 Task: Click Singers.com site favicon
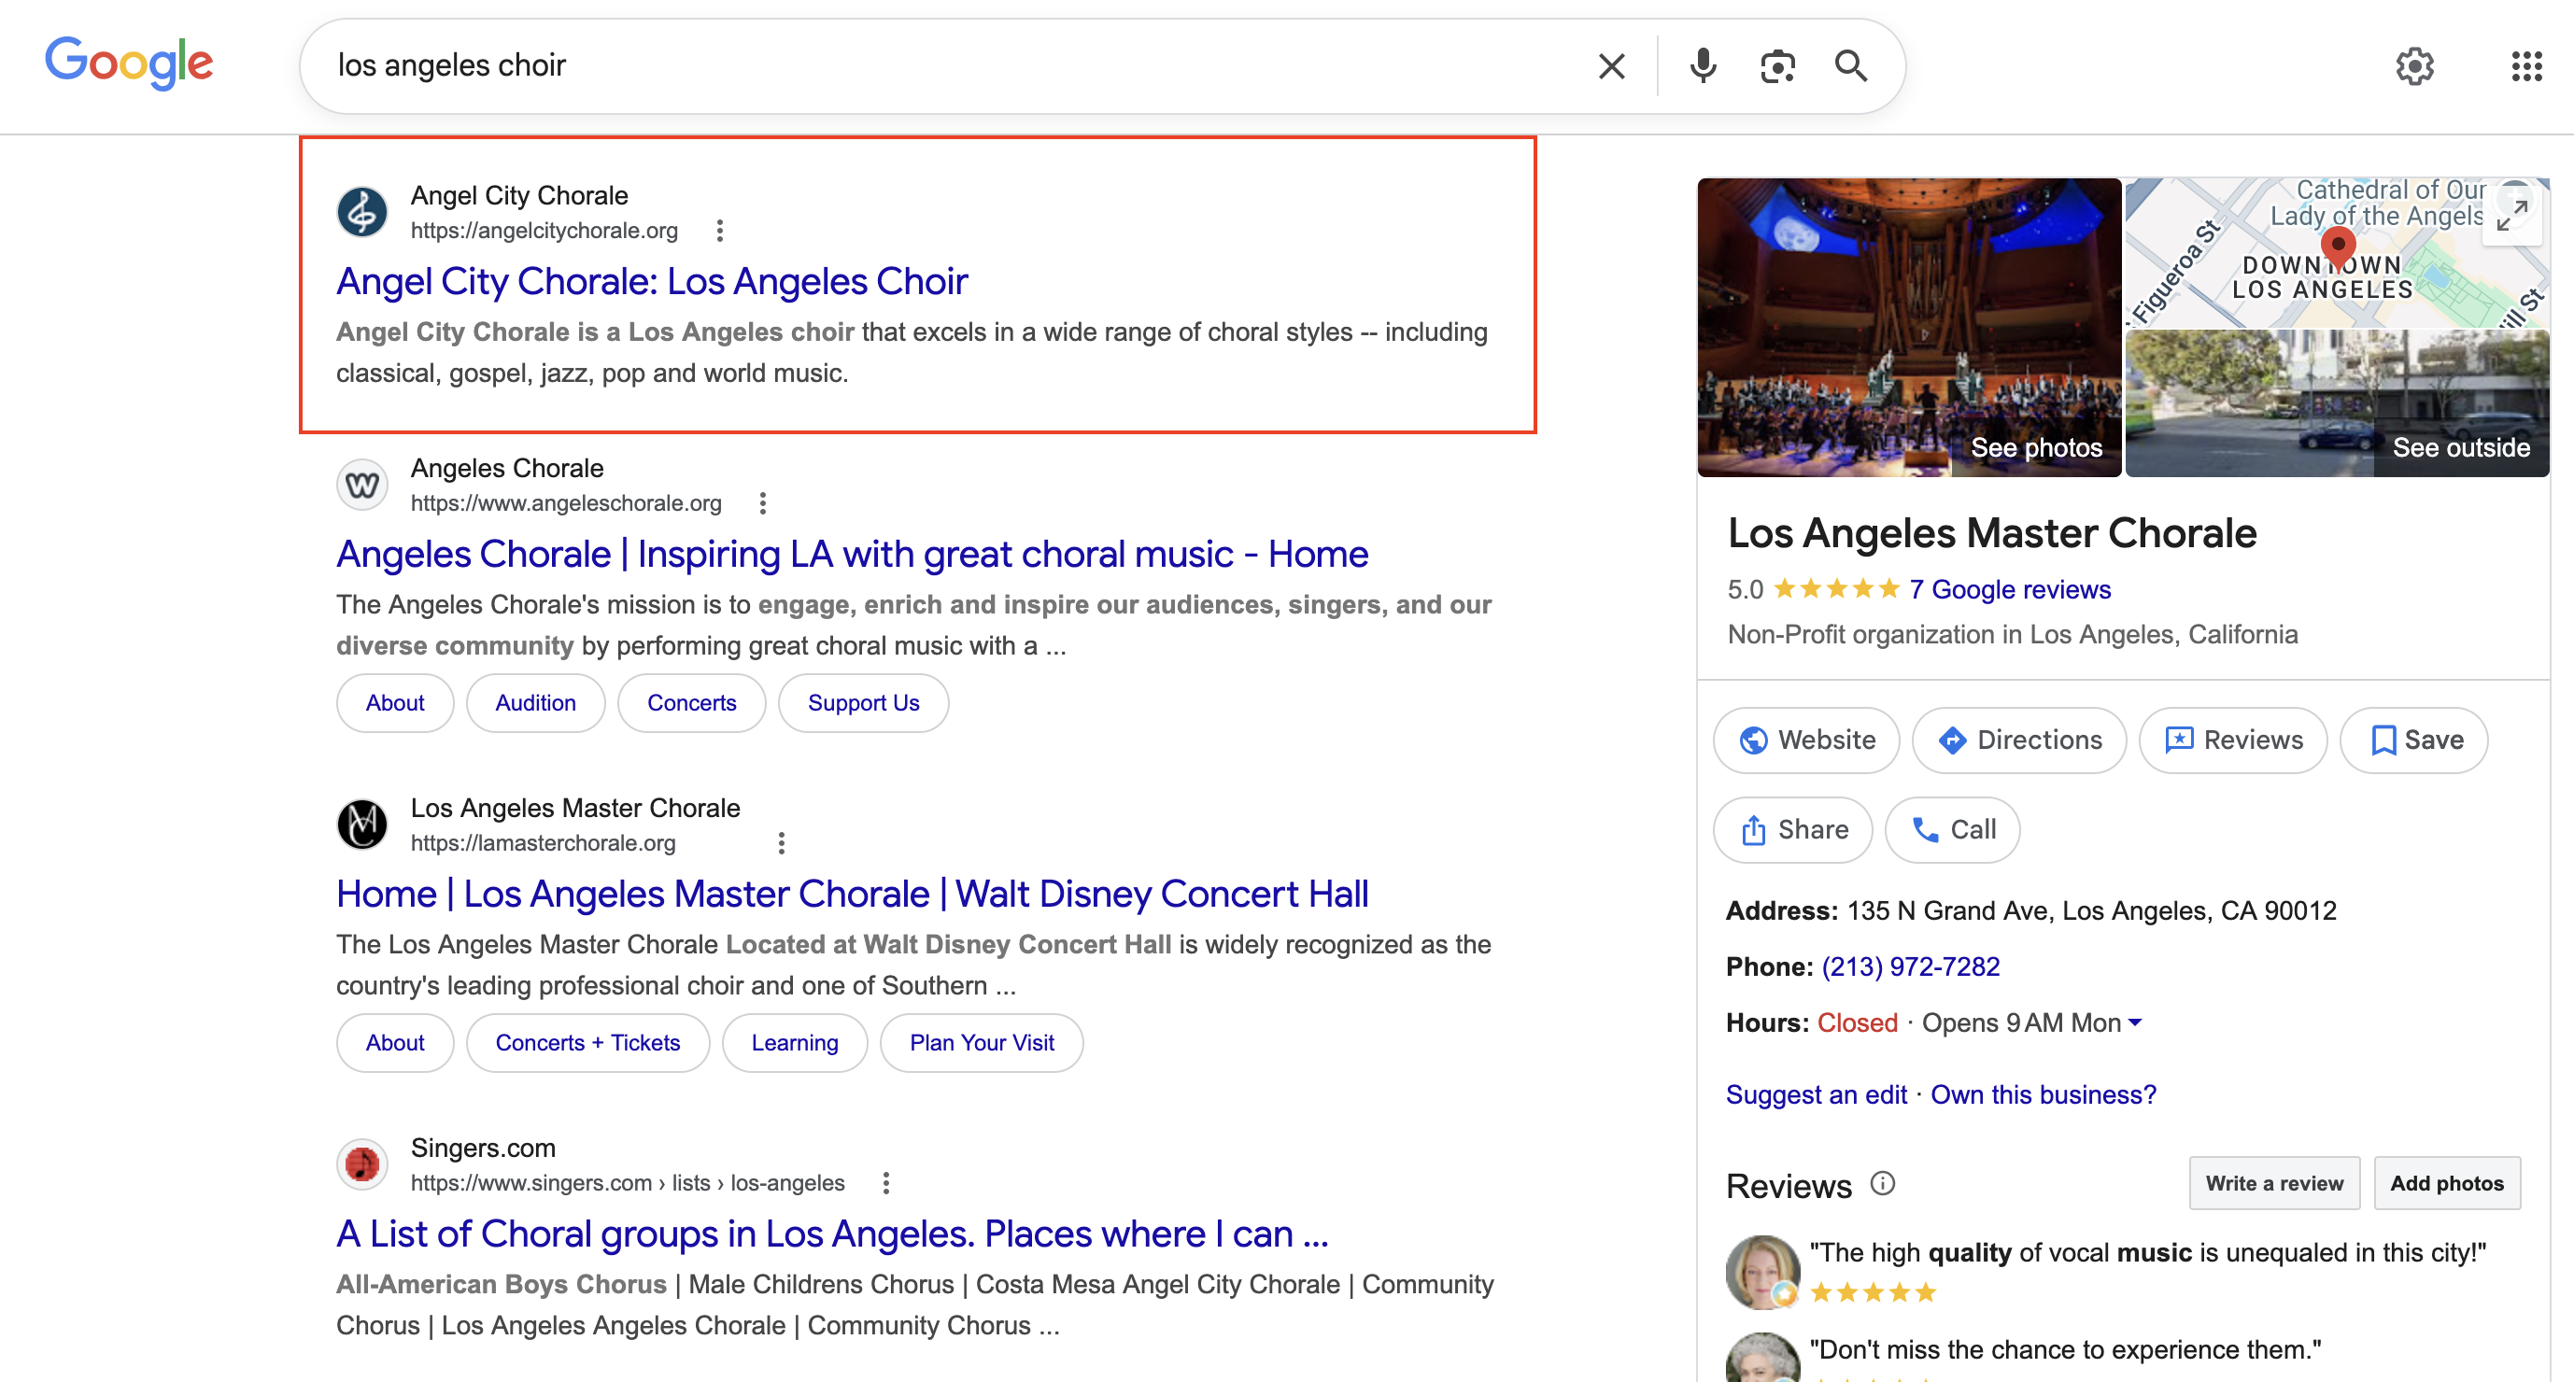[361, 1164]
